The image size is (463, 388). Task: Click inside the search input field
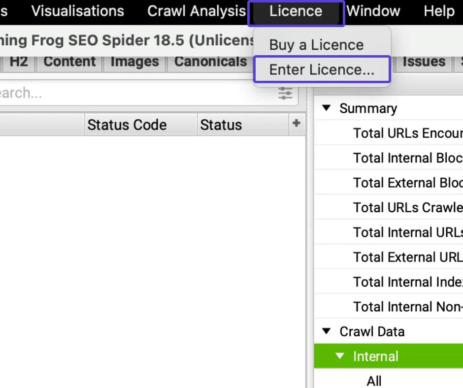[x=123, y=93]
